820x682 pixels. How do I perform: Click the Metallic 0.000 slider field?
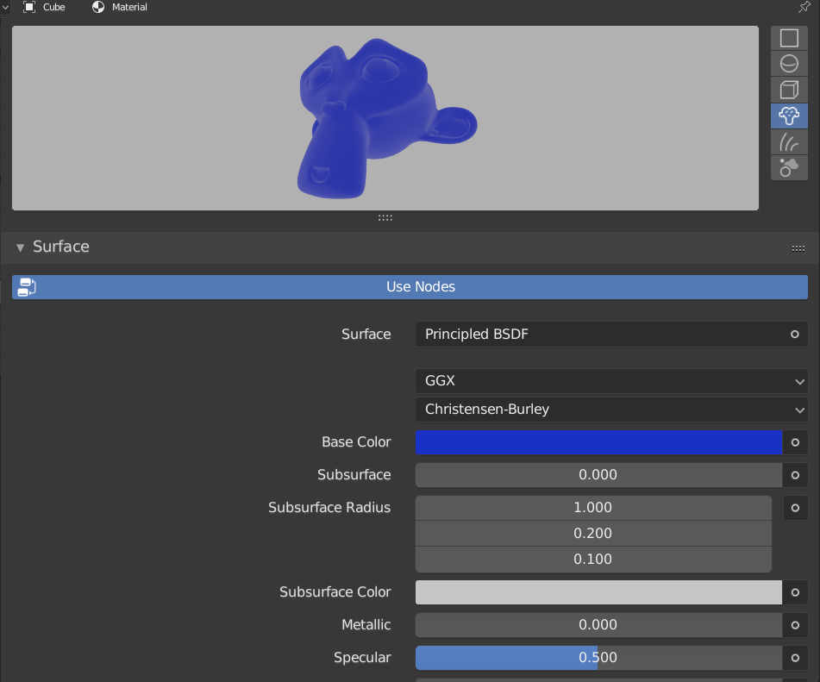pyautogui.click(x=598, y=625)
